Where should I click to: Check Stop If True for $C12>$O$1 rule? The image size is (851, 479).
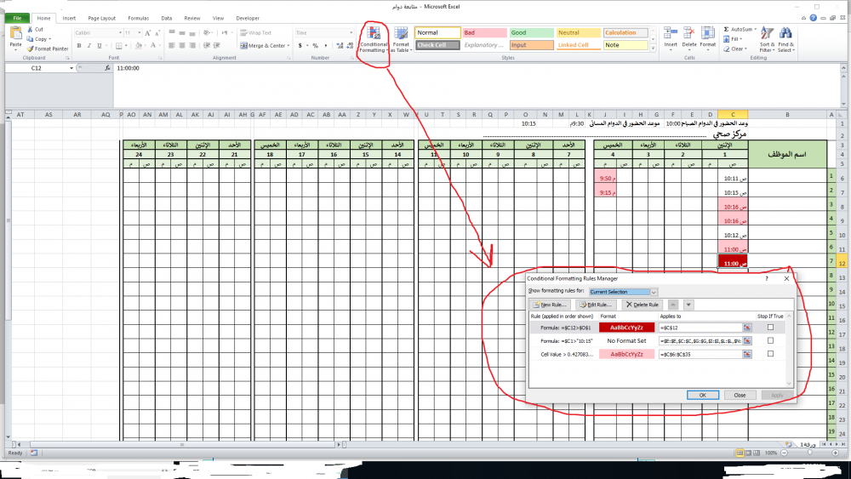click(x=770, y=328)
